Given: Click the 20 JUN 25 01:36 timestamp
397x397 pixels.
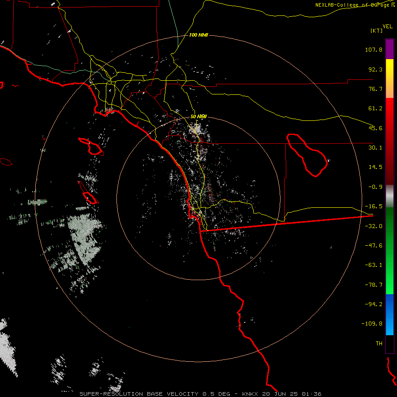Looking at the screenshot, I should point(292,394).
